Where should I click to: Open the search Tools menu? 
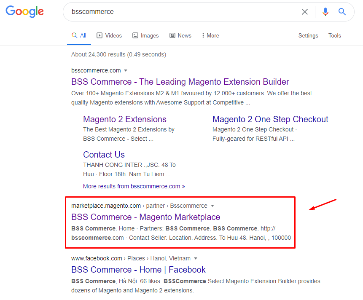pos(335,36)
